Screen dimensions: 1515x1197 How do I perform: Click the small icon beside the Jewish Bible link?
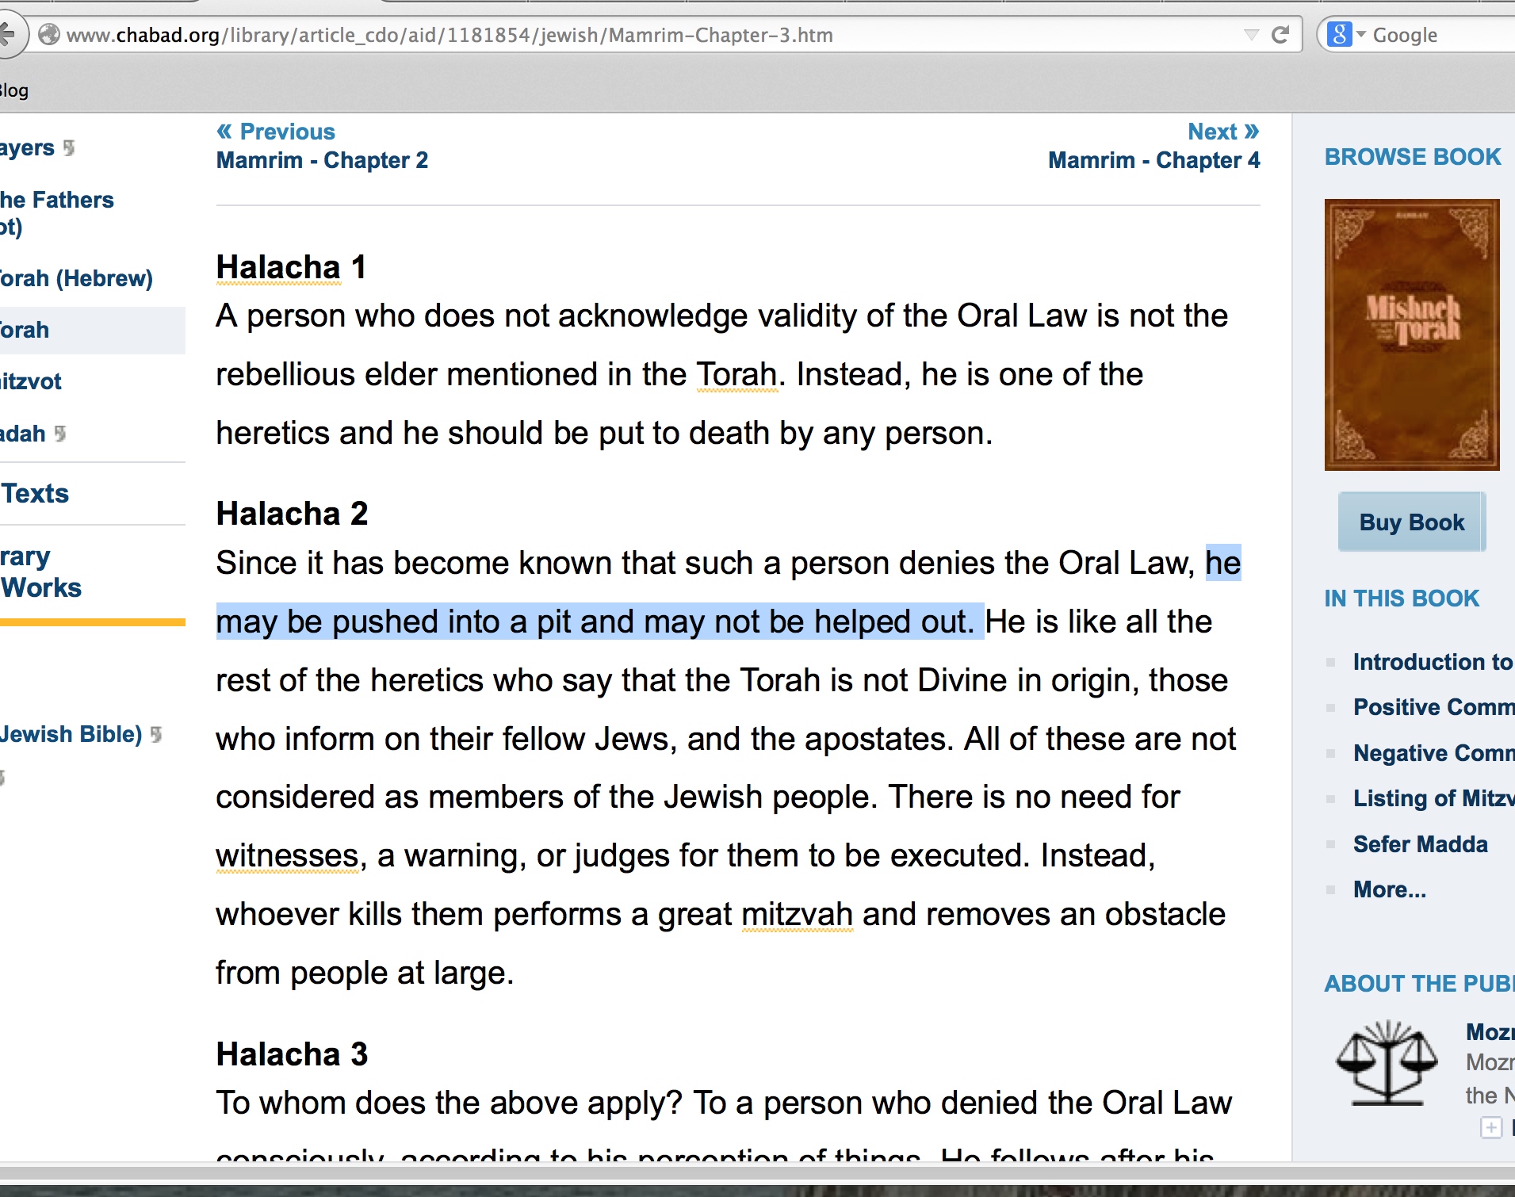[156, 735]
